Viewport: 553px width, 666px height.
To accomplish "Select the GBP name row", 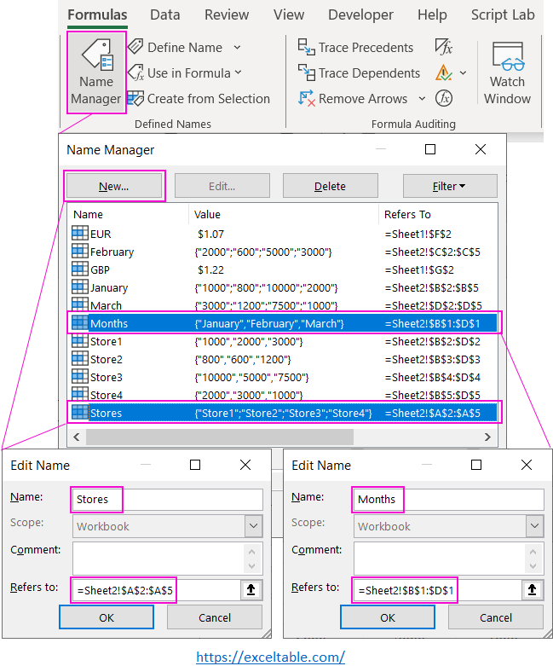I will coord(101,269).
